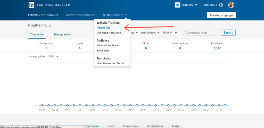This screenshot has width=264, height=128.
Task: Switch to the Website Demographics tab
Action: click(80, 15)
